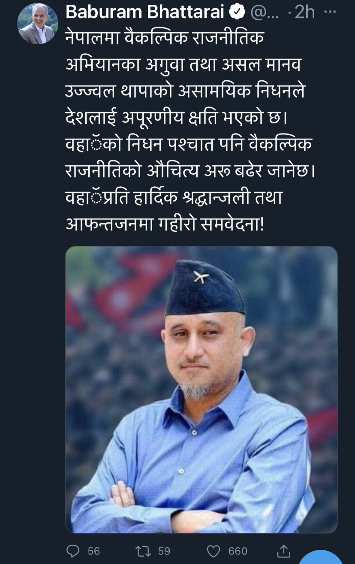The height and width of the screenshot is (564, 355).
Task: Click the retweet count 59
Action: coord(164,551)
